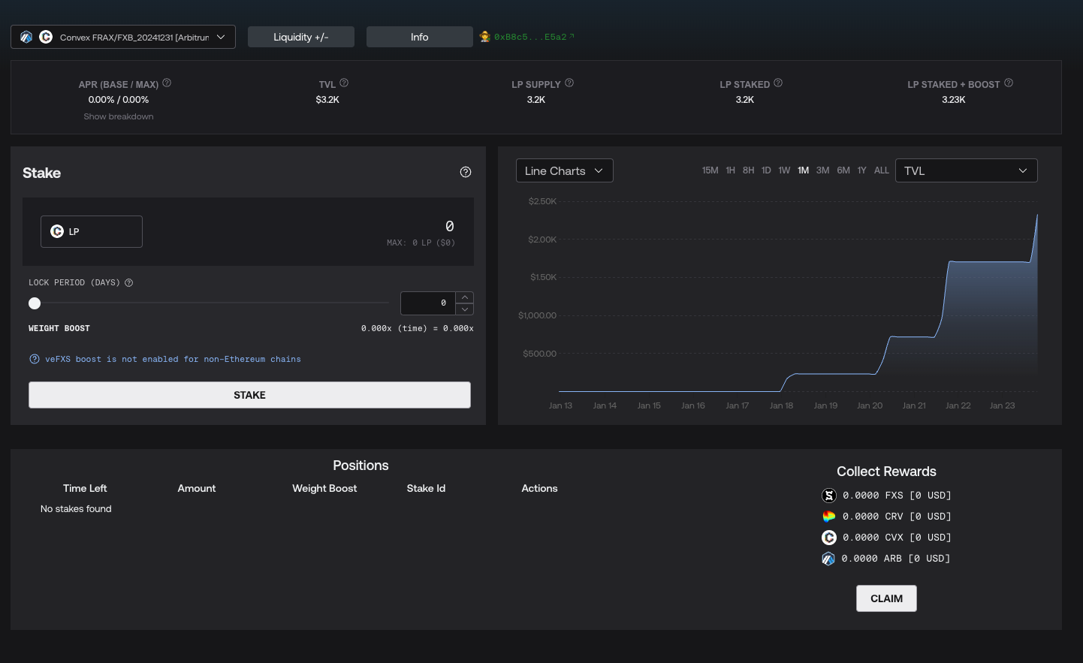Switch chart range to 3M
Image resolution: width=1083 pixels, height=663 pixels.
(x=822, y=170)
